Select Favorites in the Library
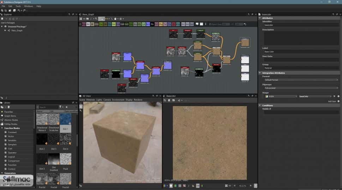The image size is (342, 190). click(8, 112)
